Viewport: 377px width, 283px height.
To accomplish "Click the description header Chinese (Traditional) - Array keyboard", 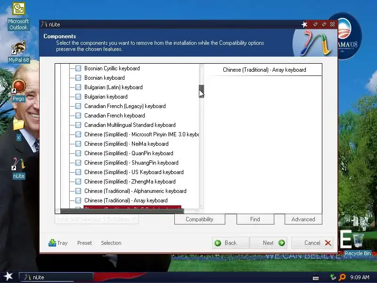I will 264,70.
